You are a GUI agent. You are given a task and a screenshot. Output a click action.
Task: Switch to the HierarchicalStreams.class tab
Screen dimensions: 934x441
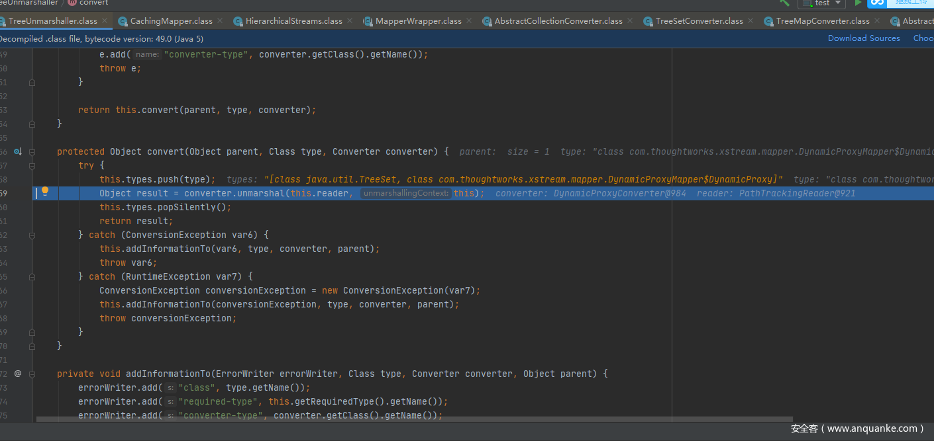coord(293,21)
